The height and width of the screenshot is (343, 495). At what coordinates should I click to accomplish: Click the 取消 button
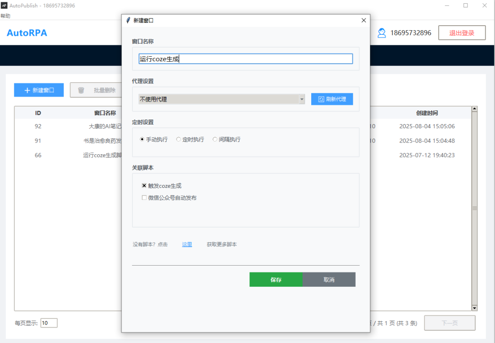(329, 280)
